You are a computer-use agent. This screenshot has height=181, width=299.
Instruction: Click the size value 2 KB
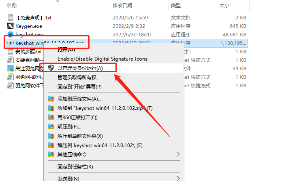click(241, 18)
